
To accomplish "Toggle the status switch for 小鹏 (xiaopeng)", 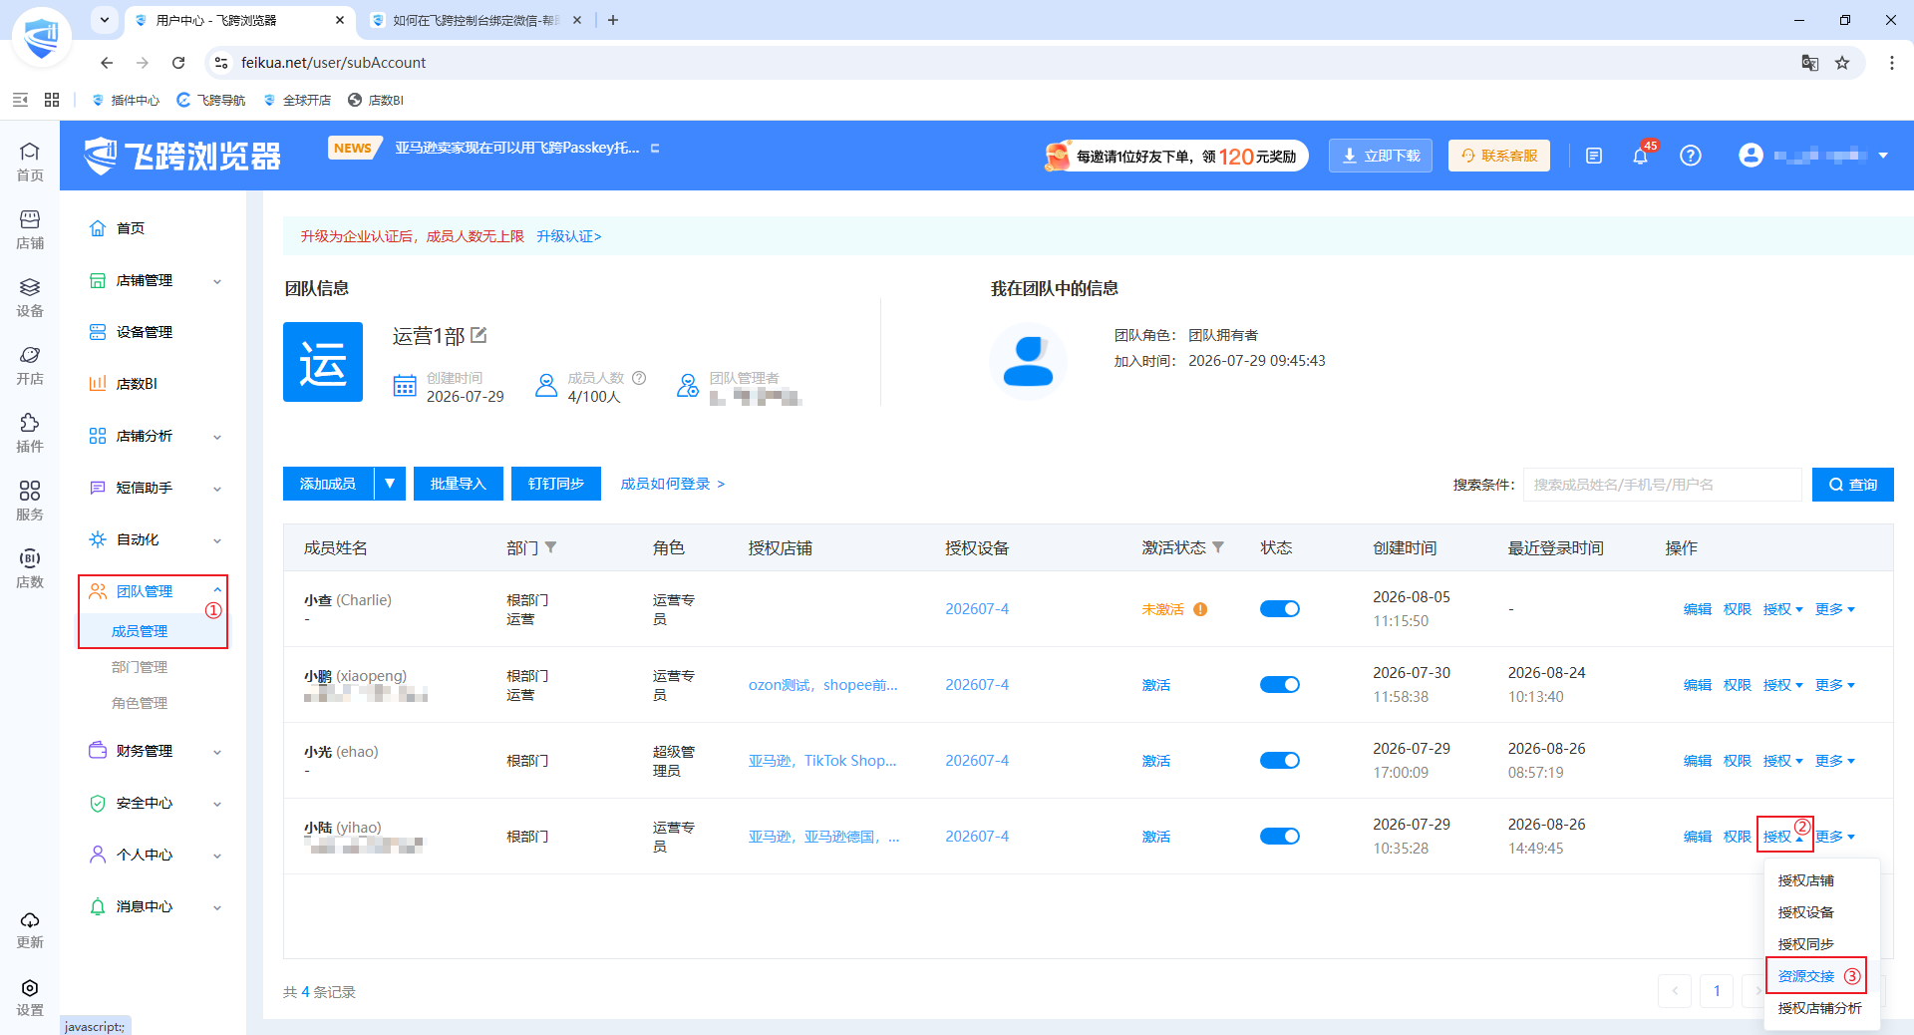I will 1280,685.
